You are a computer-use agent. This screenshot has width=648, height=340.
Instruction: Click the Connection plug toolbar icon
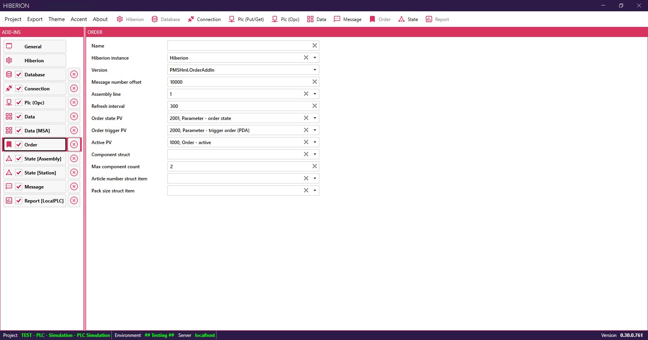[191, 19]
